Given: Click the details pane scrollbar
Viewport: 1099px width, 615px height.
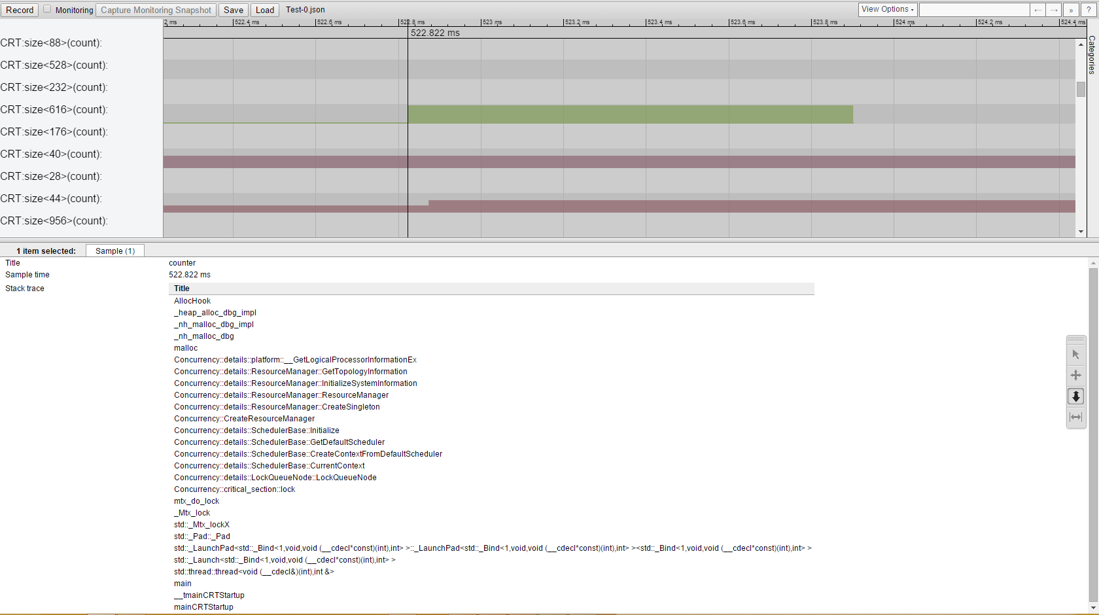Looking at the screenshot, I should 1093,434.
